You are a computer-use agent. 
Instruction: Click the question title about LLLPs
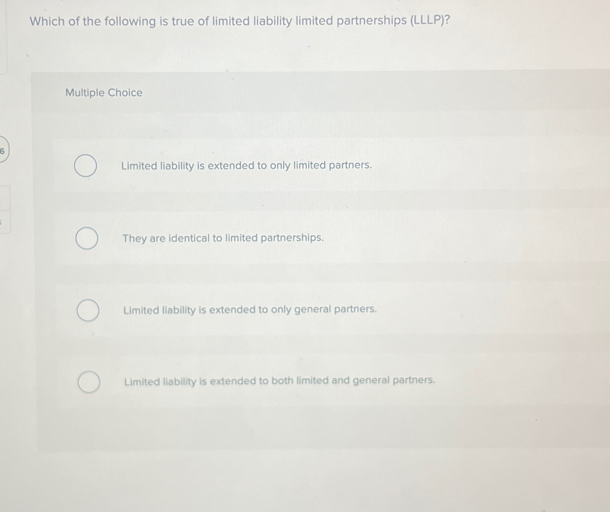click(x=239, y=21)
